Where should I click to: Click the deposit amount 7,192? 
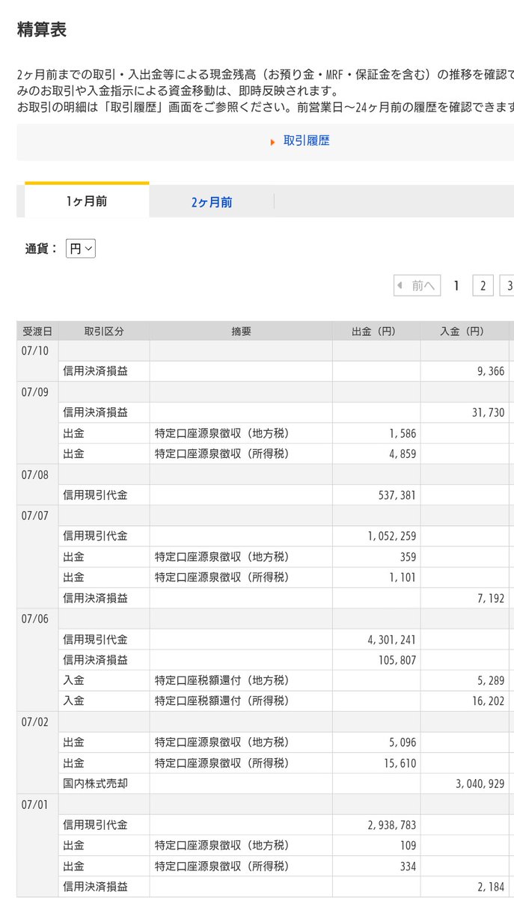click(x=491, y=599)
